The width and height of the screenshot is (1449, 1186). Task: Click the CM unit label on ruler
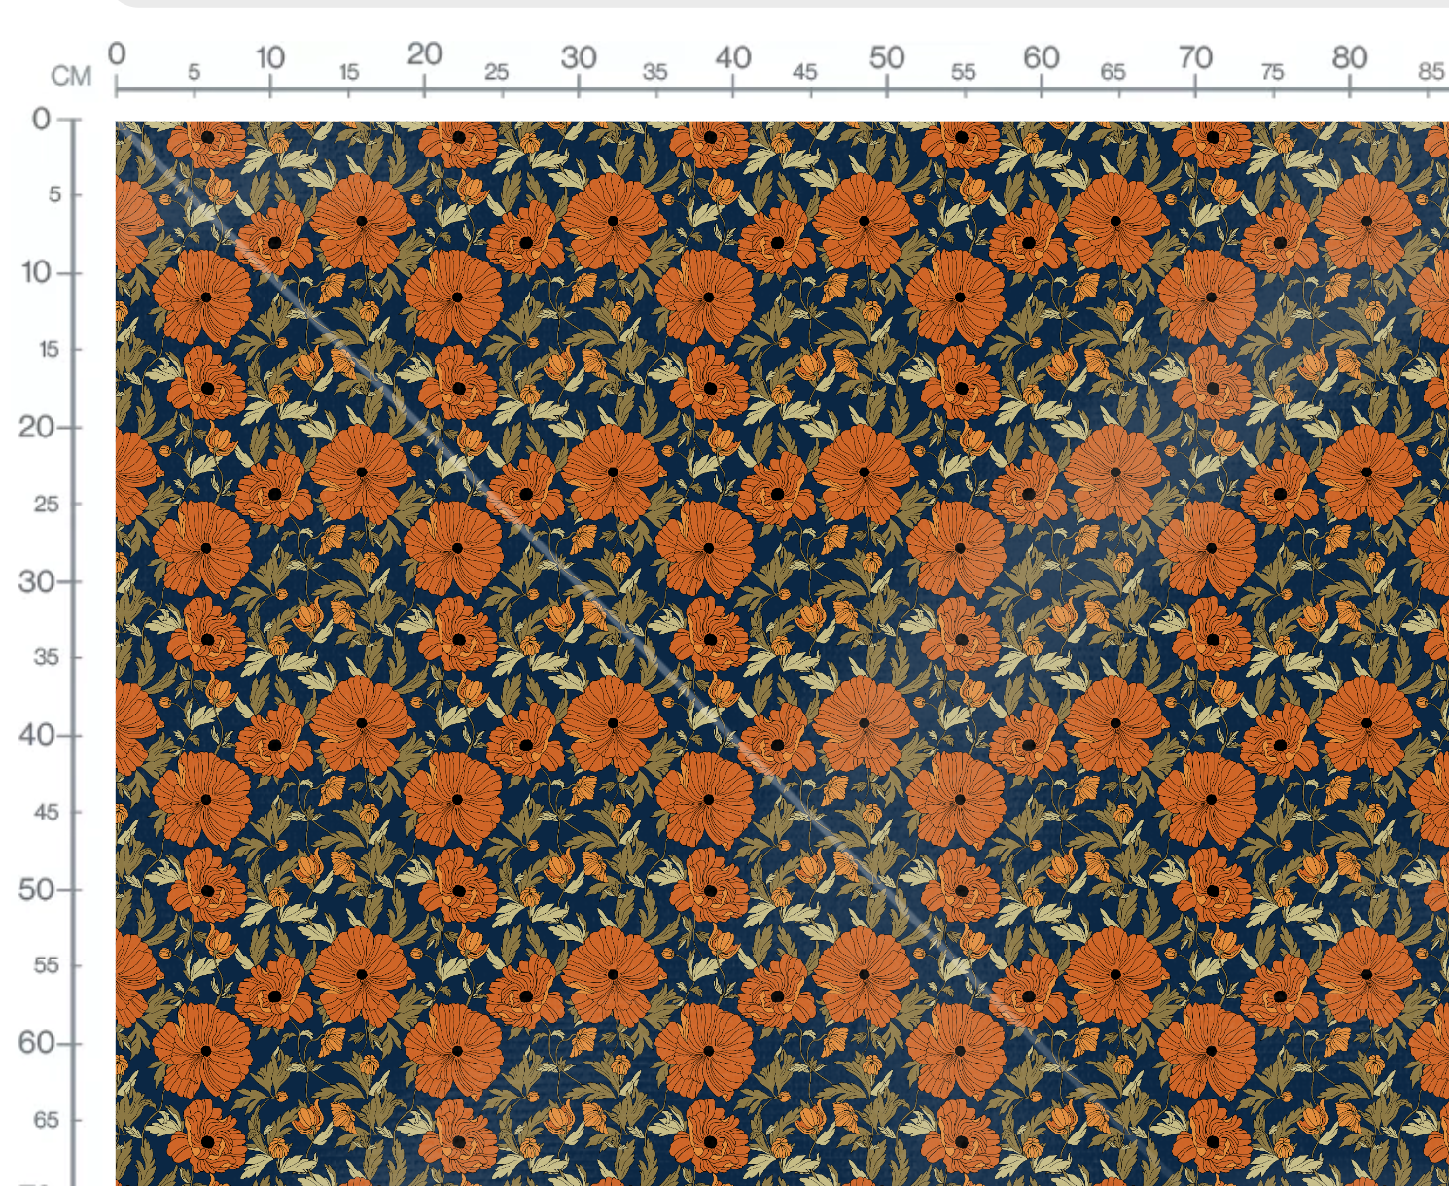71,76
